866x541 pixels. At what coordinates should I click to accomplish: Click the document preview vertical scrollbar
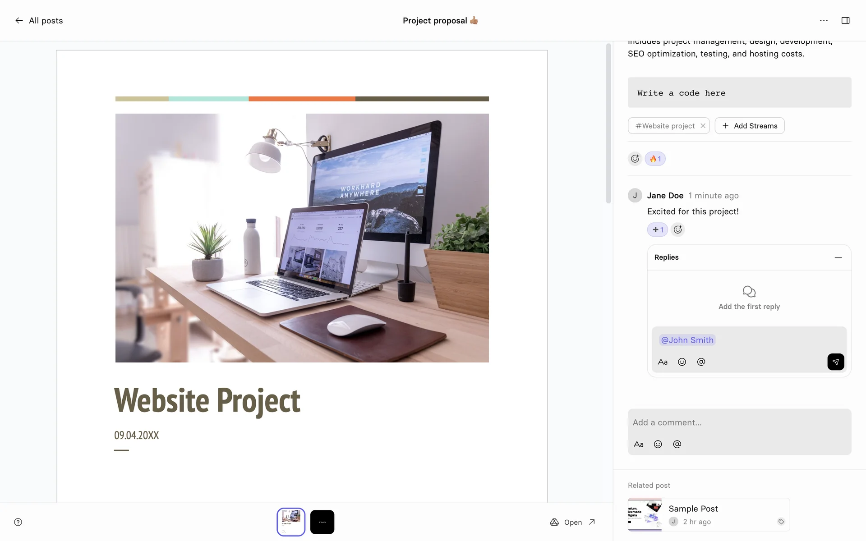[608, 124]
